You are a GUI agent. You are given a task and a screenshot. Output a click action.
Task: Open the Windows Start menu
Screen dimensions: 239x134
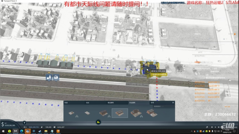tap(3, 131)
